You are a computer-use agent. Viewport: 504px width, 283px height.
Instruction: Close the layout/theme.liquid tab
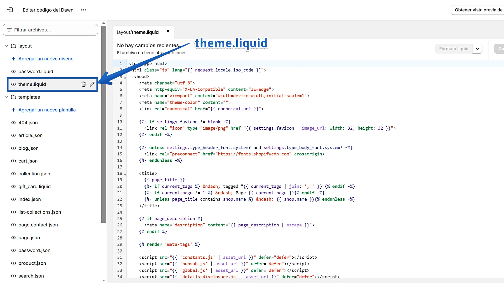[168, 31]
